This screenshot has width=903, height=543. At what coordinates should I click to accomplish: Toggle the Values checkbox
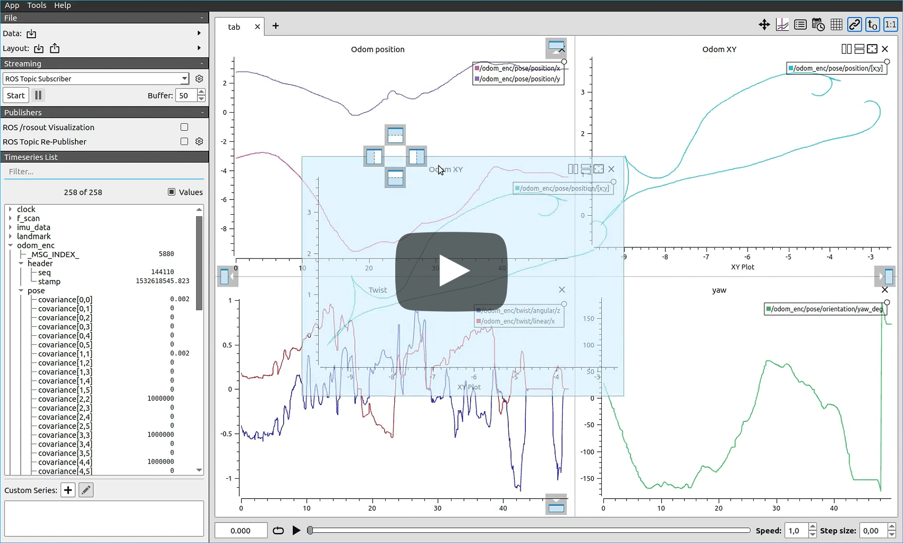(x=171, y=192)
